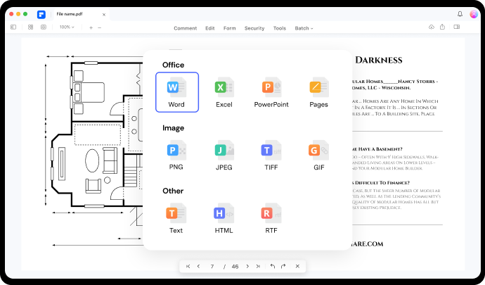Open the Edit menu
This screenshot has height=285, width=485.
tap(210, 28)
